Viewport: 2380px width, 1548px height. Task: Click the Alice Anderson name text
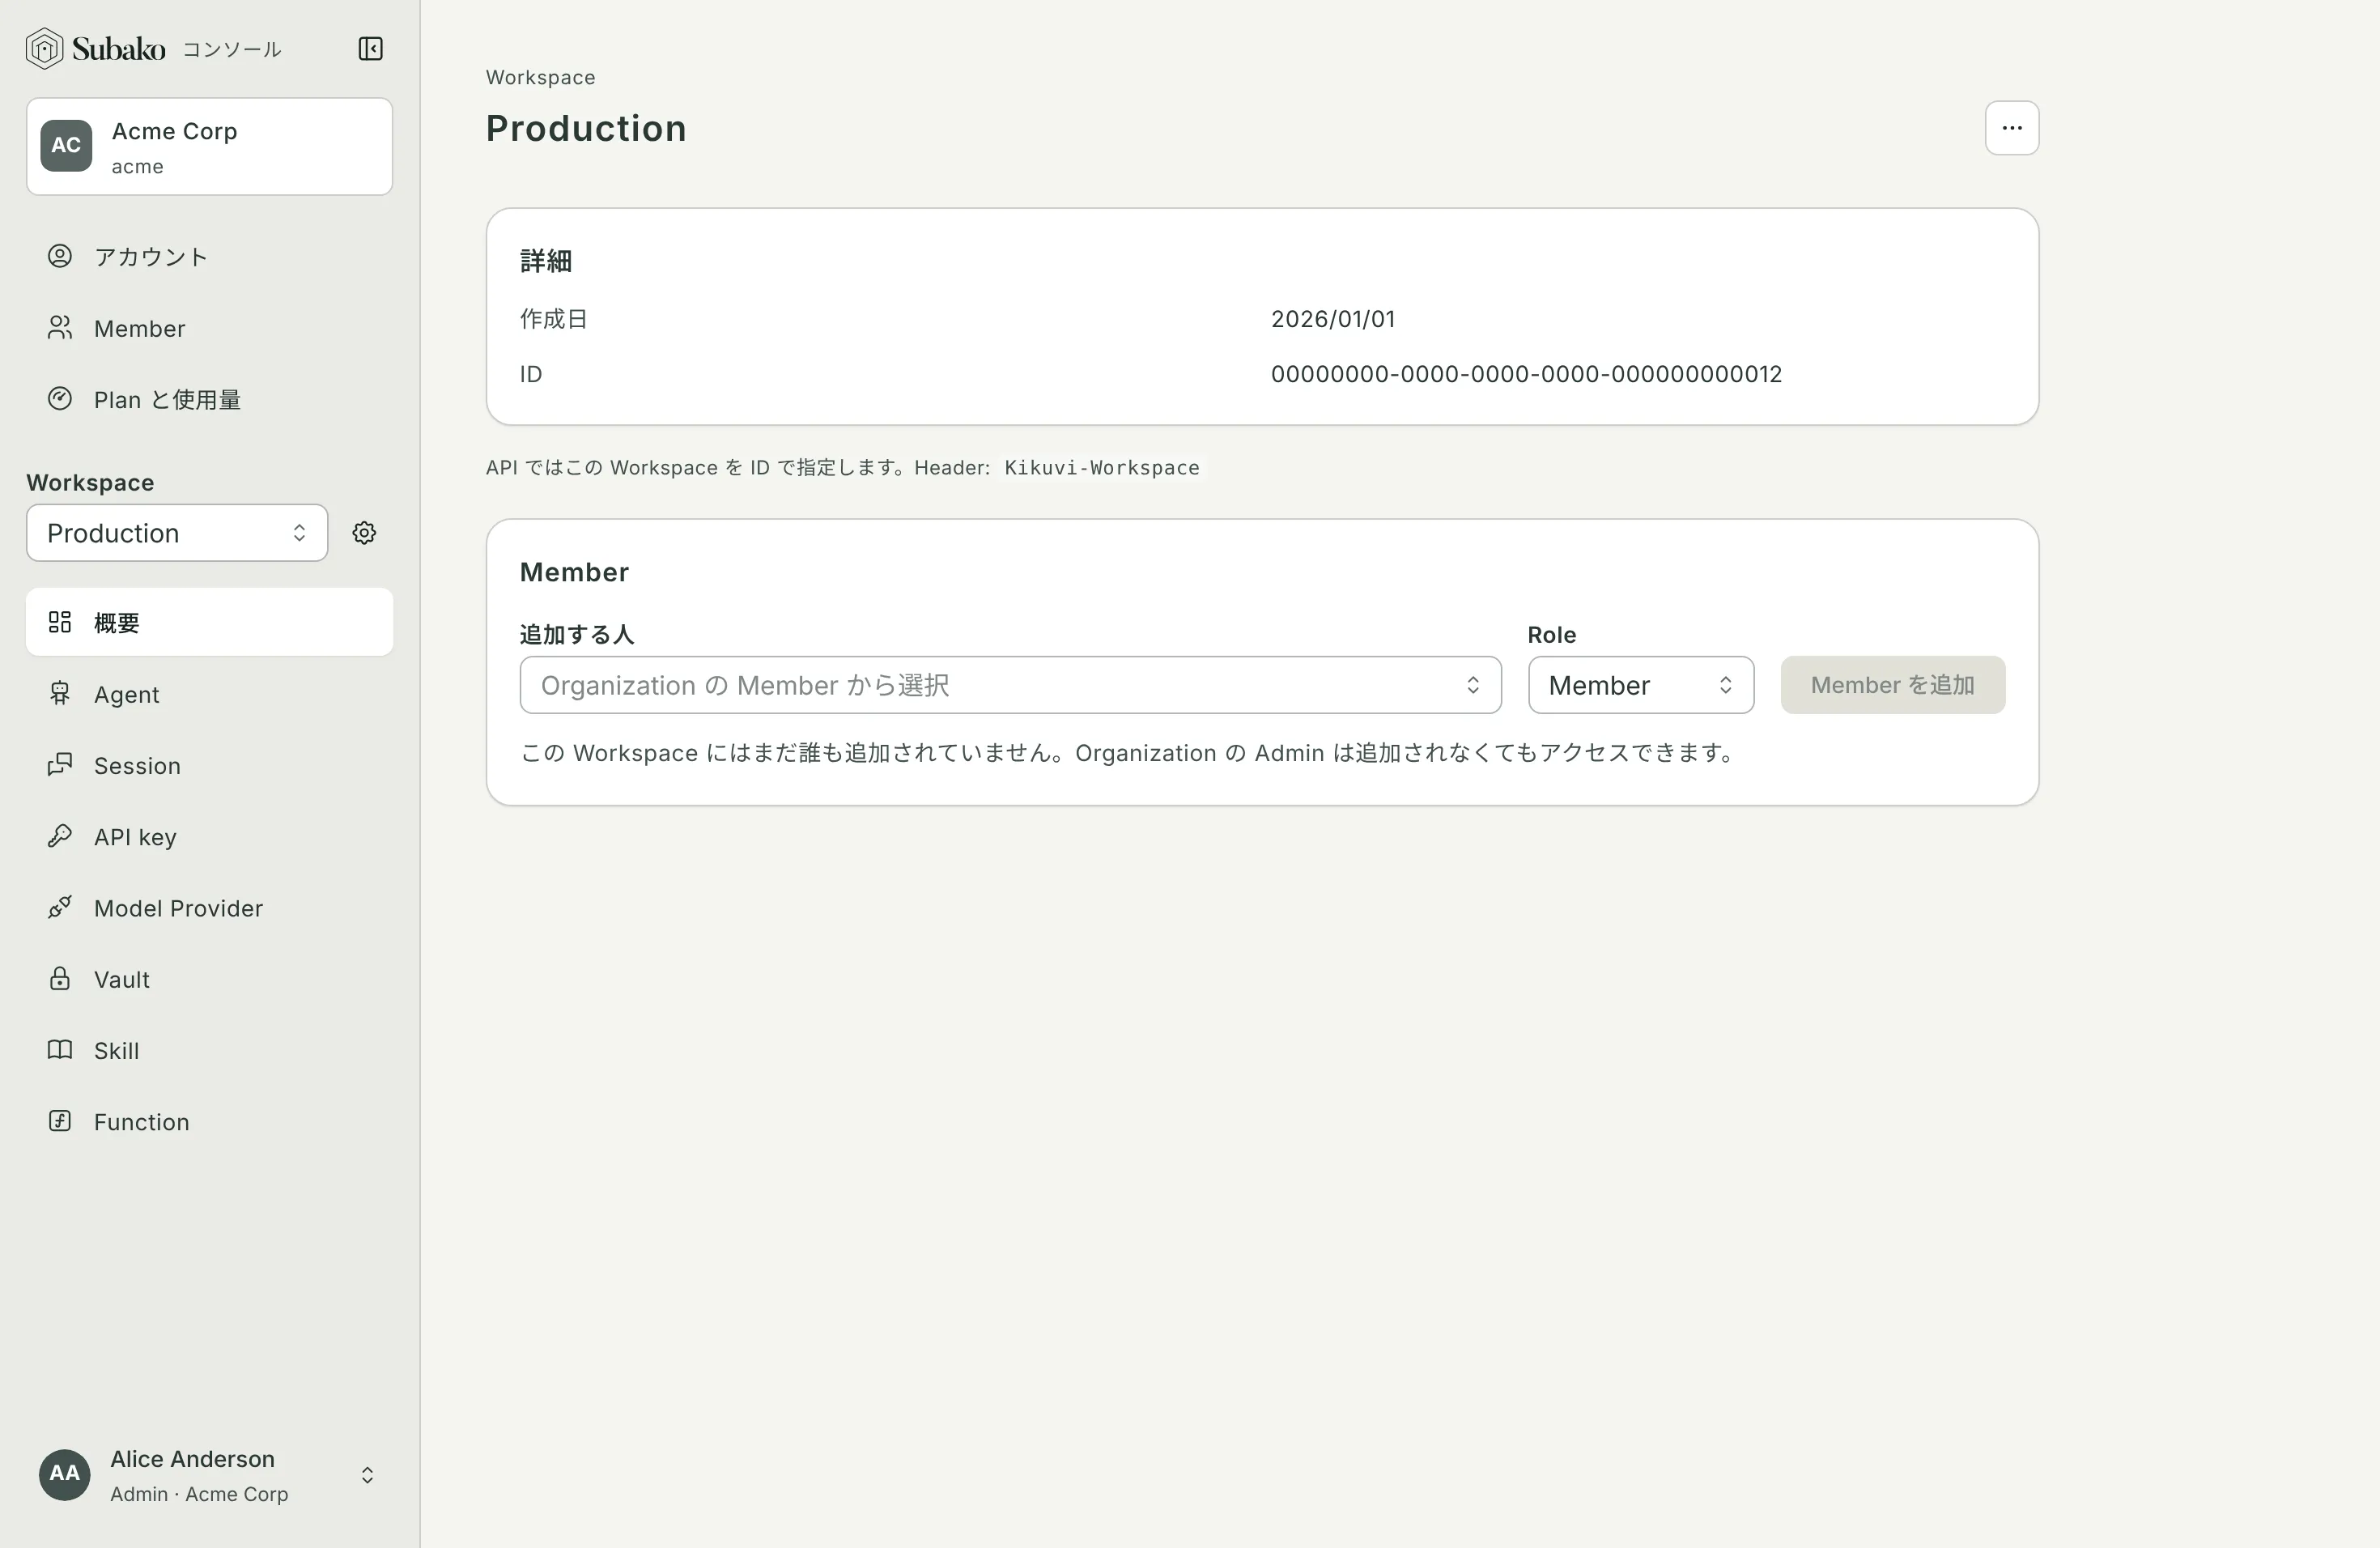192,1458
